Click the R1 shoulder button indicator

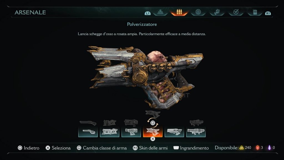[268, 13]
